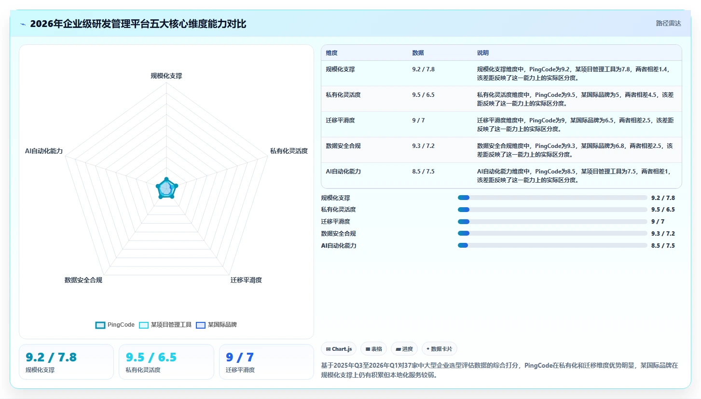
Task: Click the 迁移平滑度 radar axis label
Action: pyautogui.click(x=246, y=280)
